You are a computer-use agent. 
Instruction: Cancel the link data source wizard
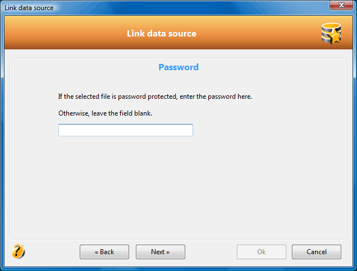click(x=317, y=252)
